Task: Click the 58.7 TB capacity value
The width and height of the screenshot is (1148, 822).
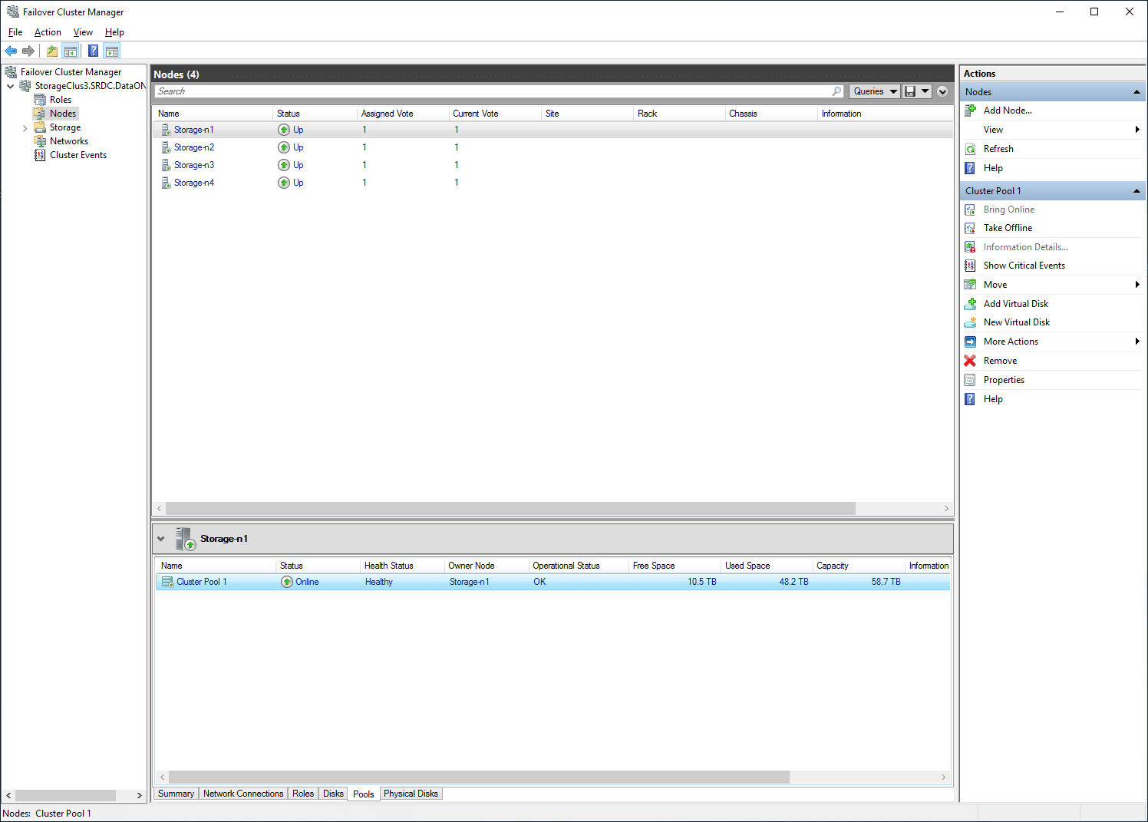Action: [x=886, y=582]
